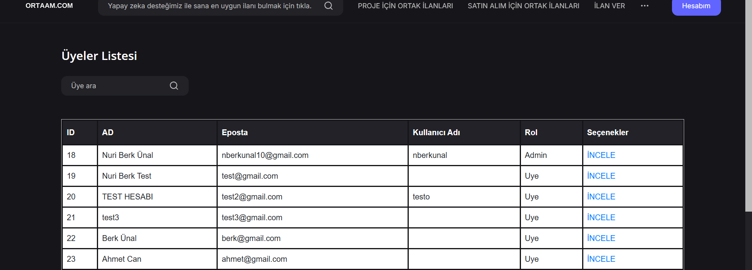
Task: Click İNCELE for Berk Ünal
Action: (601, 238)
